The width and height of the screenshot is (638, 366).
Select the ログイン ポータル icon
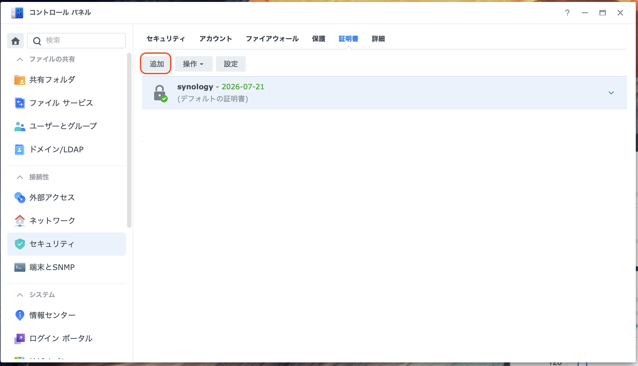[x=19, y=338]
